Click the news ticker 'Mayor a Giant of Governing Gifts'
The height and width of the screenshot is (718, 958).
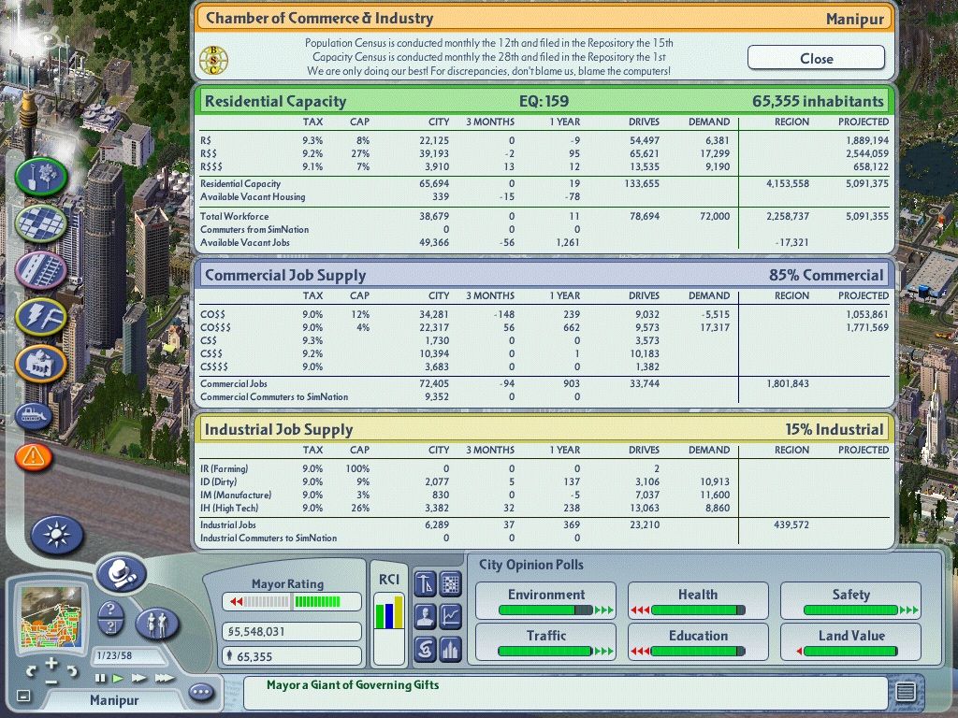[x=353, y=685]
